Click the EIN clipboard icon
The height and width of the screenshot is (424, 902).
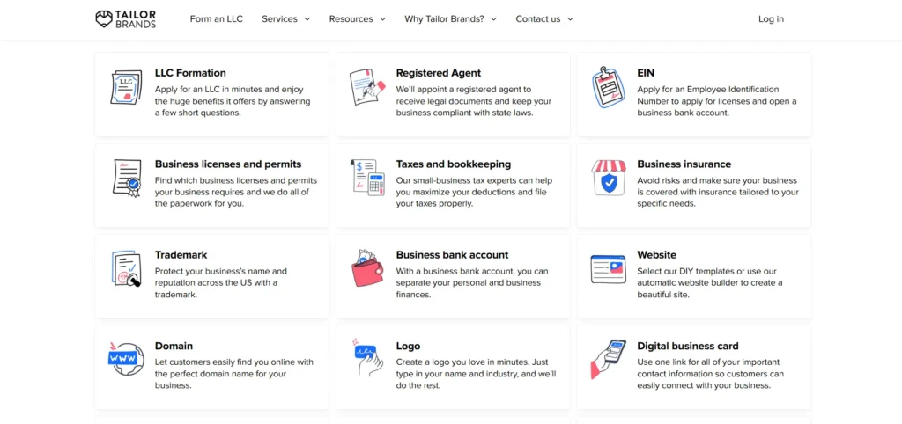click(608, 88)
